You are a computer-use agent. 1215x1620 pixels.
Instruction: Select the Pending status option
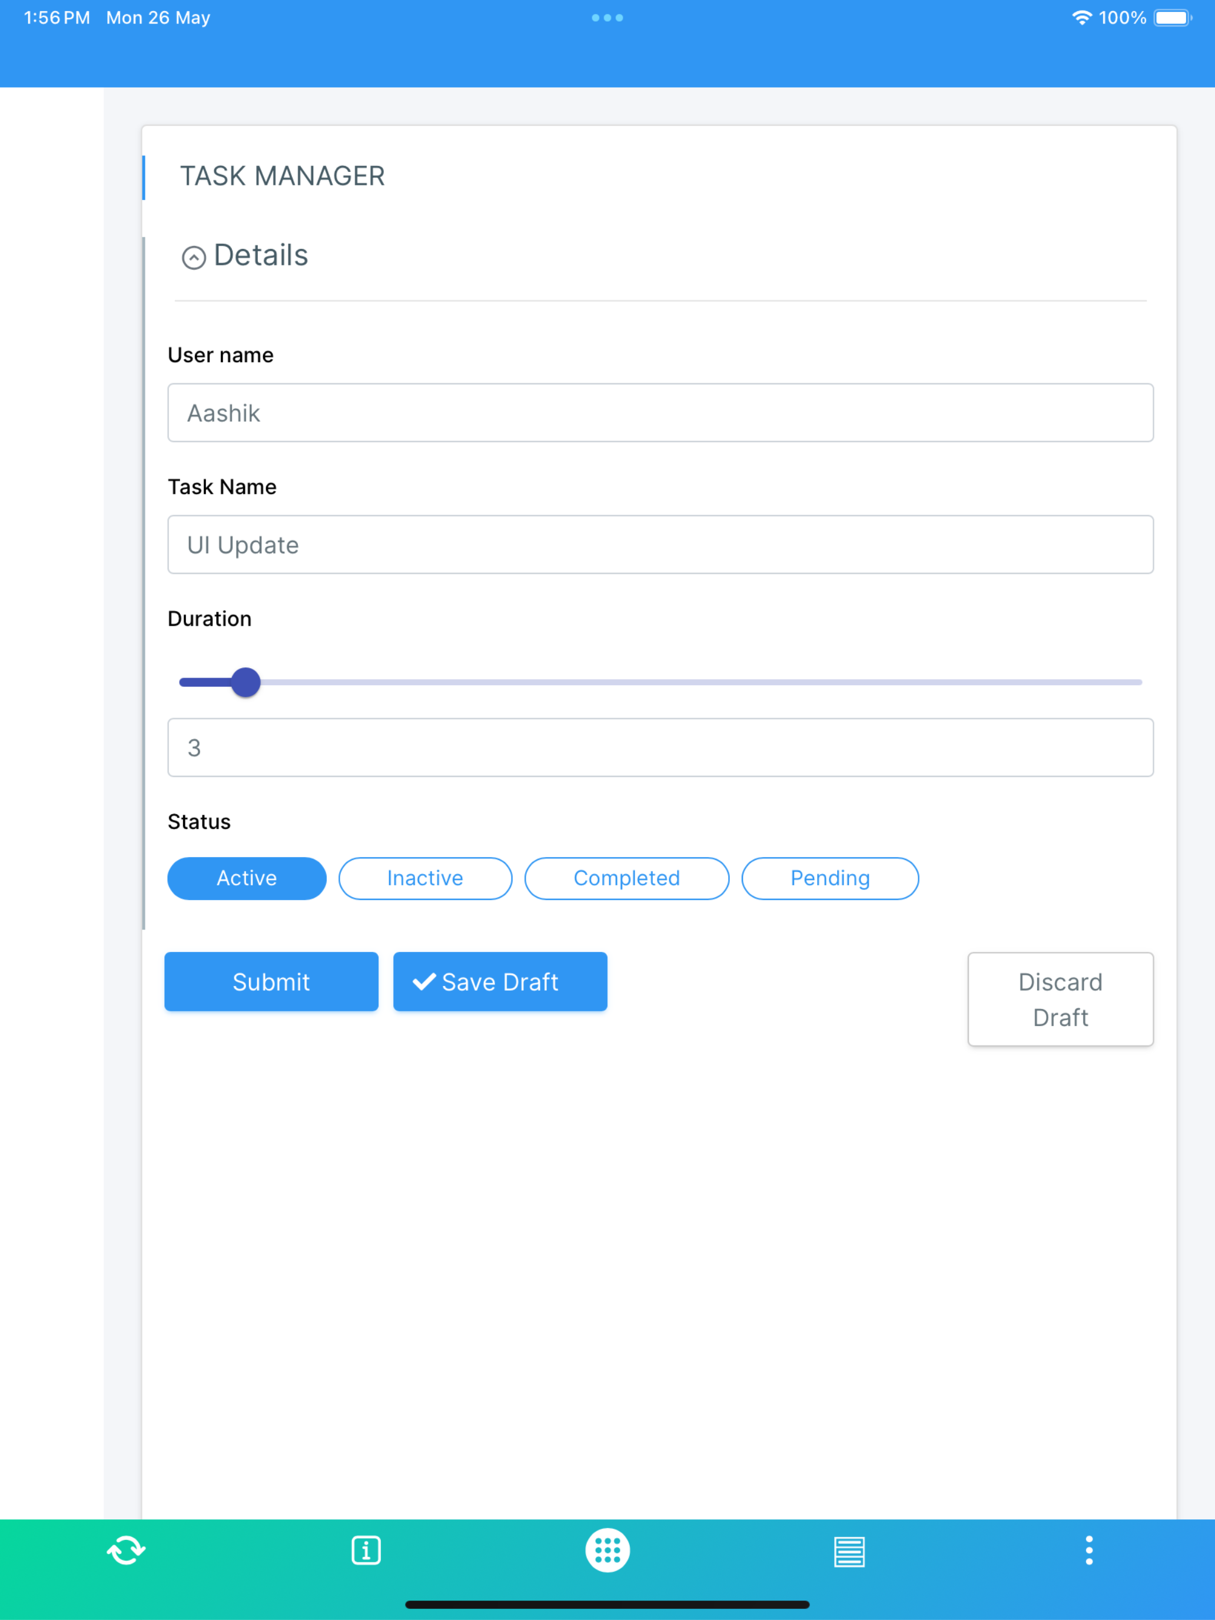click(830, 878)
